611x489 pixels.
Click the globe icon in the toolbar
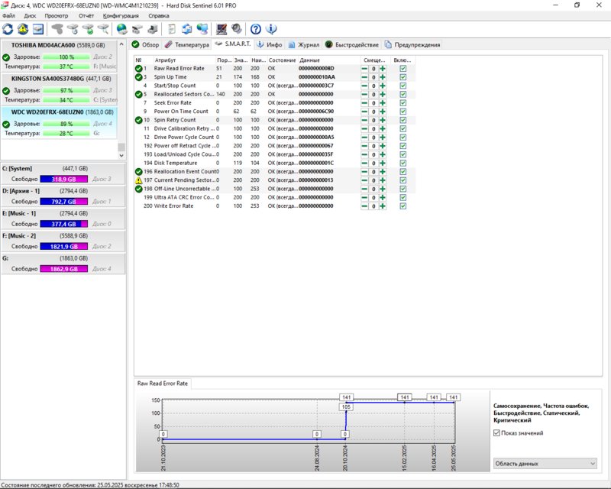point(122,29)
